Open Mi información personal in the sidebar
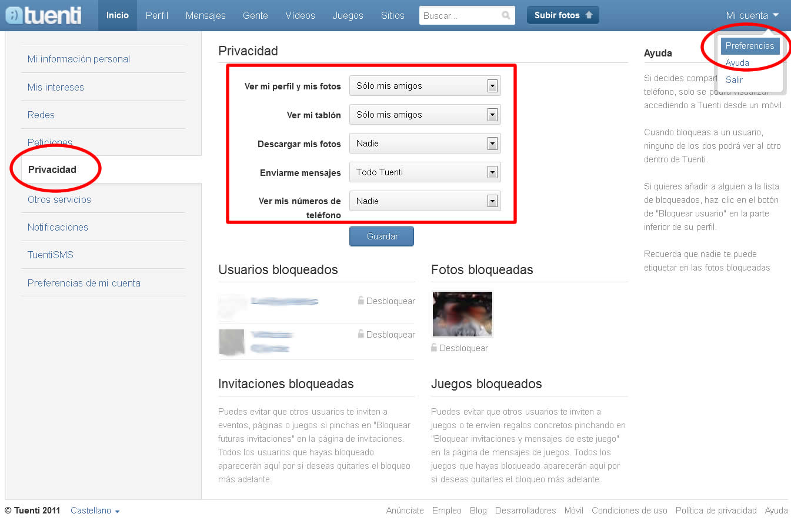791x527 pixels. coord(79,59)
